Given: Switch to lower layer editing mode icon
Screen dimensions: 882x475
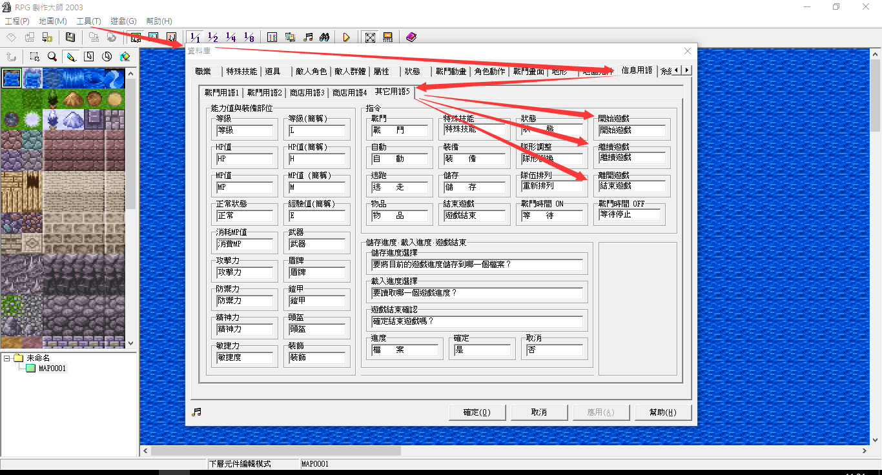Looking at the screenshot, I should point(136,37).
